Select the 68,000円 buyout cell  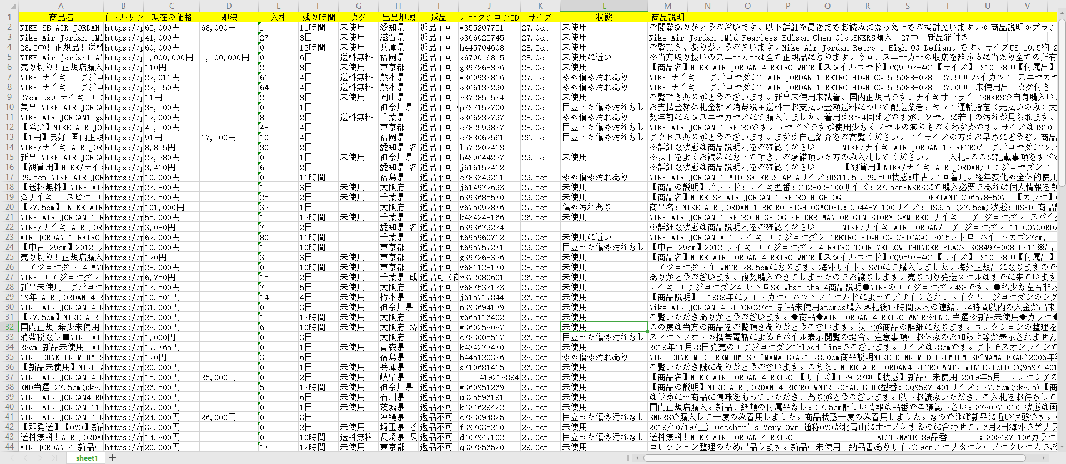229,27
